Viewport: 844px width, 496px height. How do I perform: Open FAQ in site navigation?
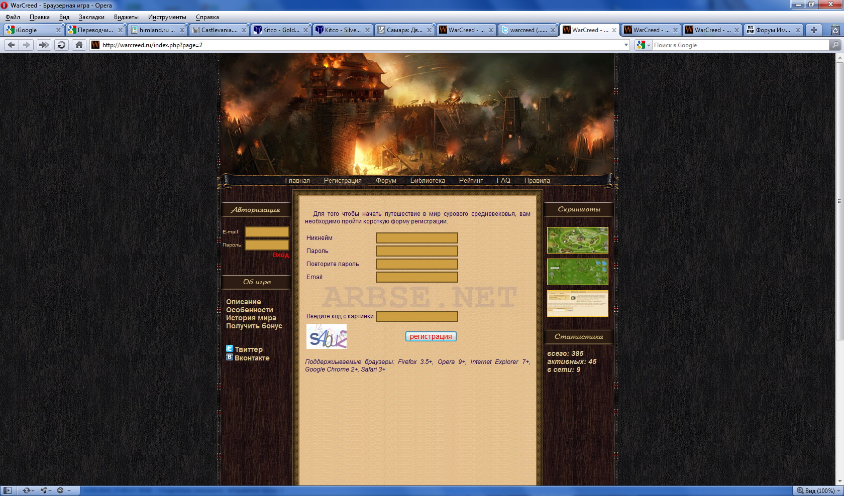[x=503, y=180]
